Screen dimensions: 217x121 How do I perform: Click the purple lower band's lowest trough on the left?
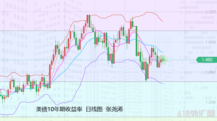click(56, 104)
